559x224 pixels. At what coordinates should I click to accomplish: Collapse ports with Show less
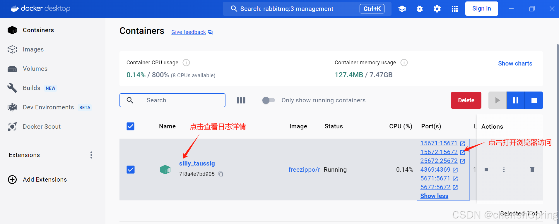tap(434, 196)
